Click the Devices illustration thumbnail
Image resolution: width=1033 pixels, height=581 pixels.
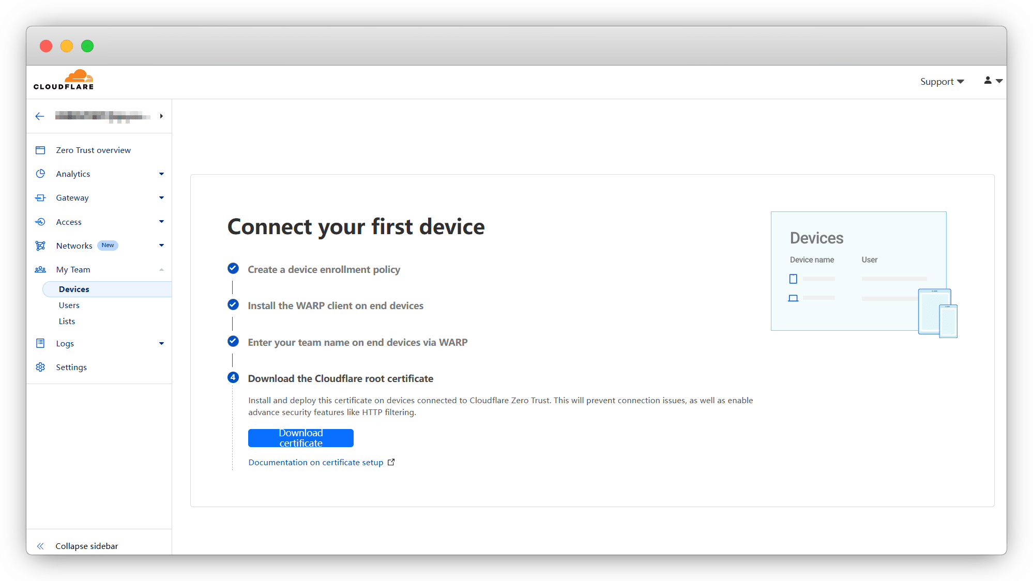point(864,274)
